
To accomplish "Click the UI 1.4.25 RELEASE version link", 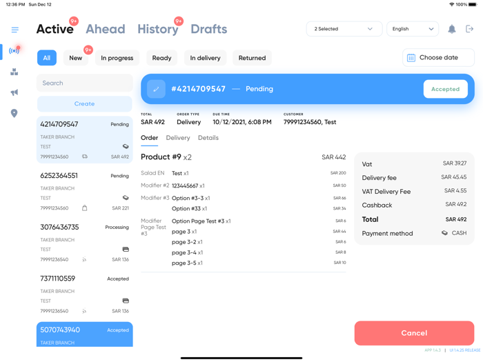I will click(465, 350).
